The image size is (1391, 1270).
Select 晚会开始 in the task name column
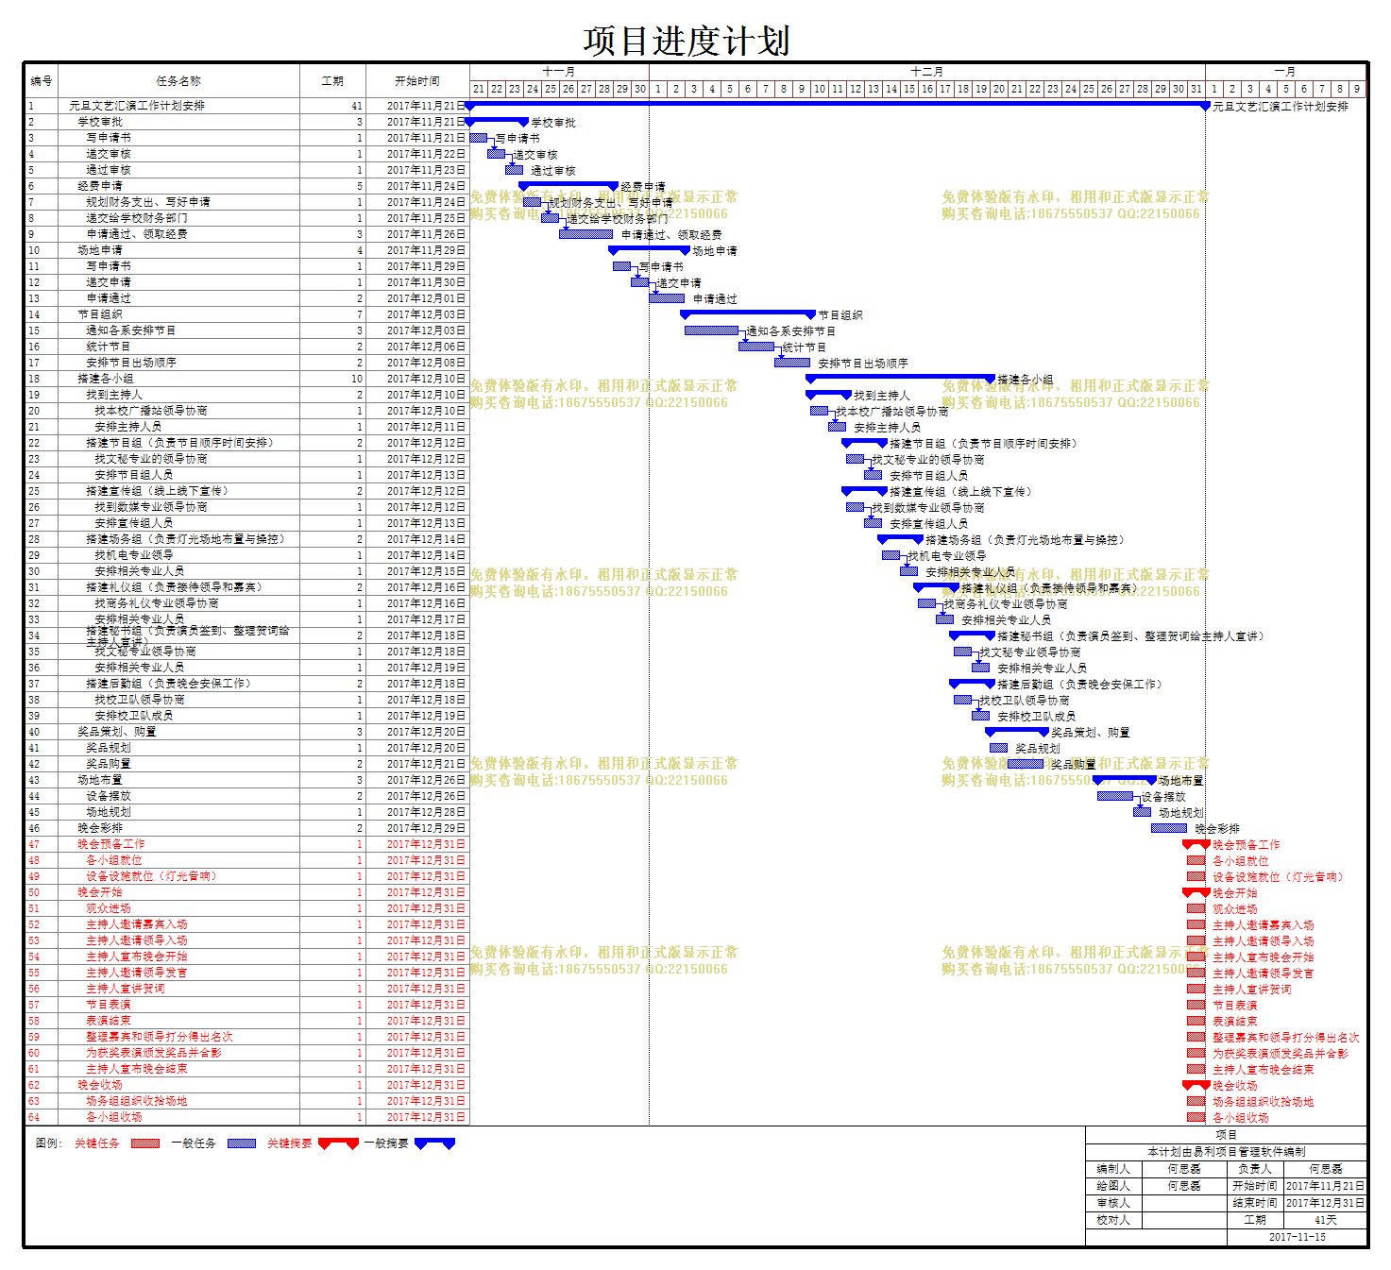click(100, 892)
